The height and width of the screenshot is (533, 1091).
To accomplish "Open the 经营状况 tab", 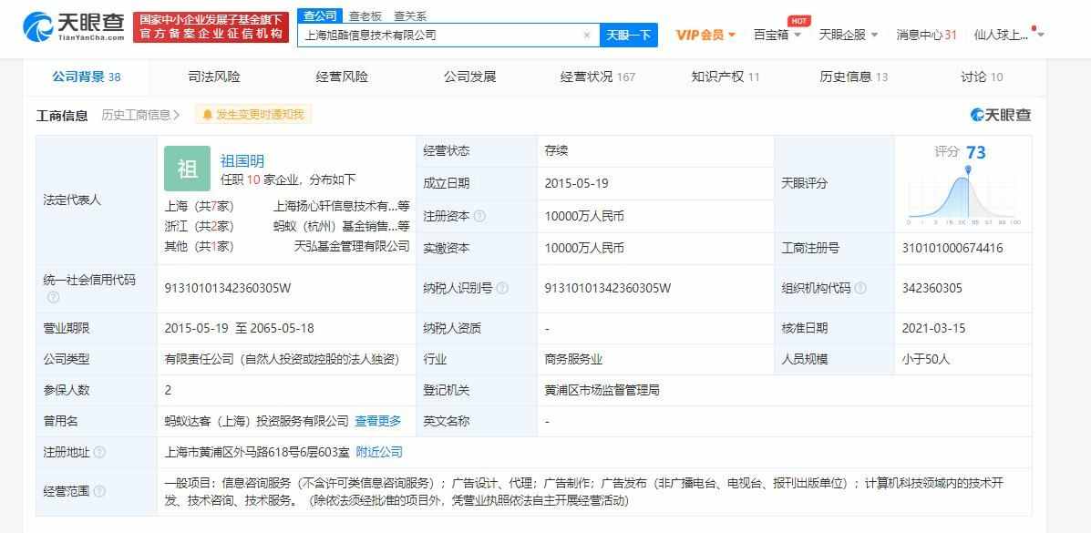I will (x=598, y=77).
